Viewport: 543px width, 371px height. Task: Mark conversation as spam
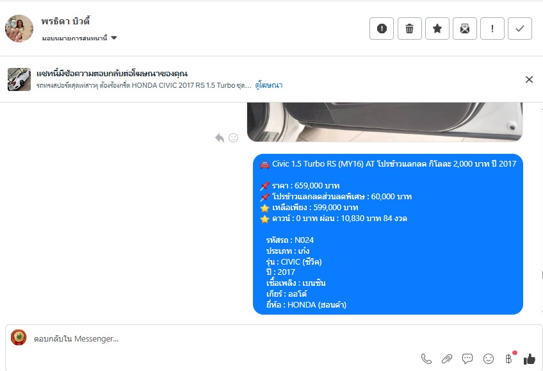click(381, 28)
